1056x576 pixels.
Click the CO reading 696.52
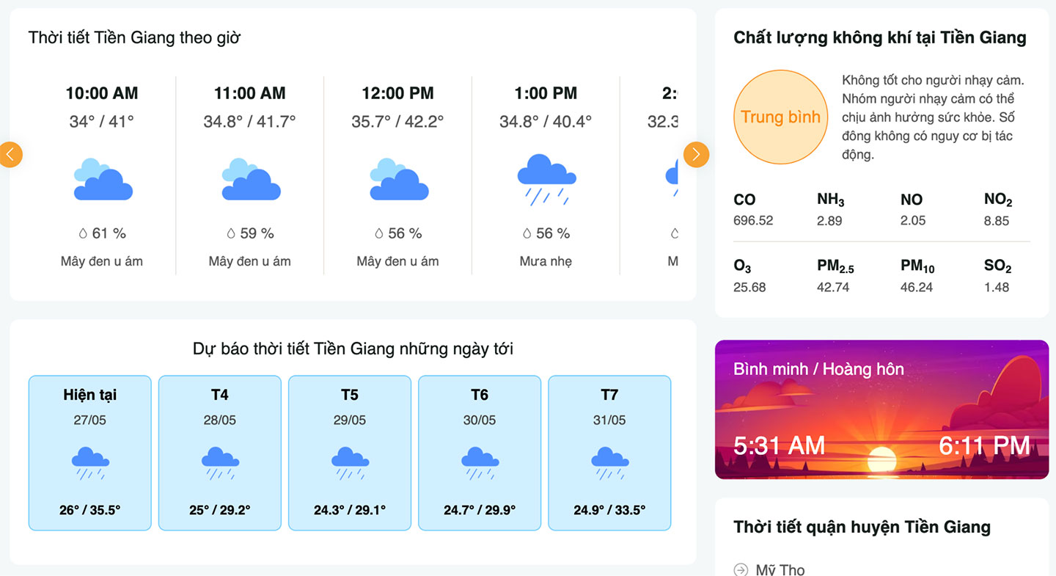click(x=753, y=221)
